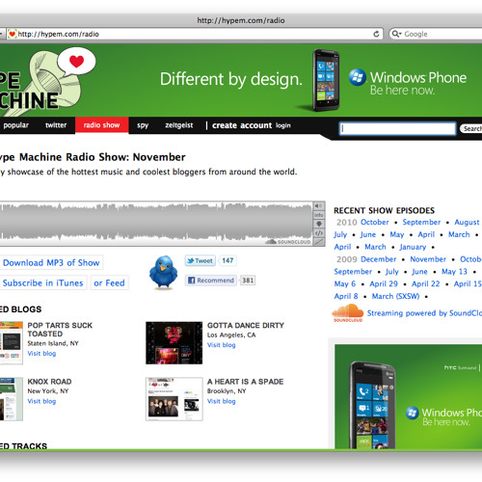
Task: Click the player's download arrow icon
Action: click(319, 224)
